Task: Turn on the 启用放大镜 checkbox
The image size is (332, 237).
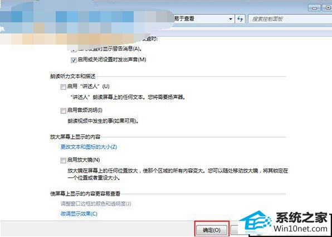Action: (63, 161)
